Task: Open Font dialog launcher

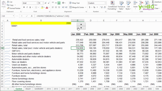Action: [x=50, y=12]
